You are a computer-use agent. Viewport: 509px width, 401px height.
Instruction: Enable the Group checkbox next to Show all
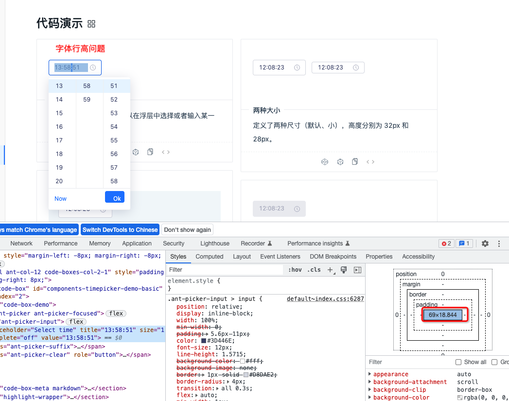click(494, 362)
